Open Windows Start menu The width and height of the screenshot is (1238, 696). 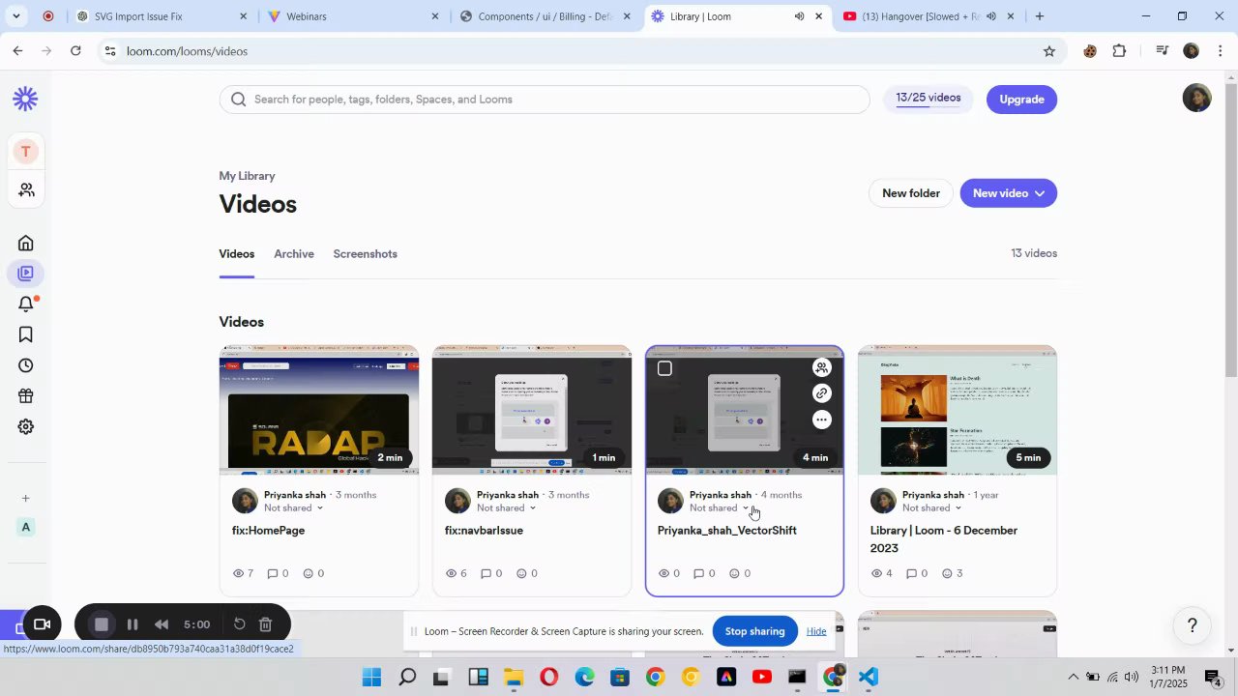371,677
